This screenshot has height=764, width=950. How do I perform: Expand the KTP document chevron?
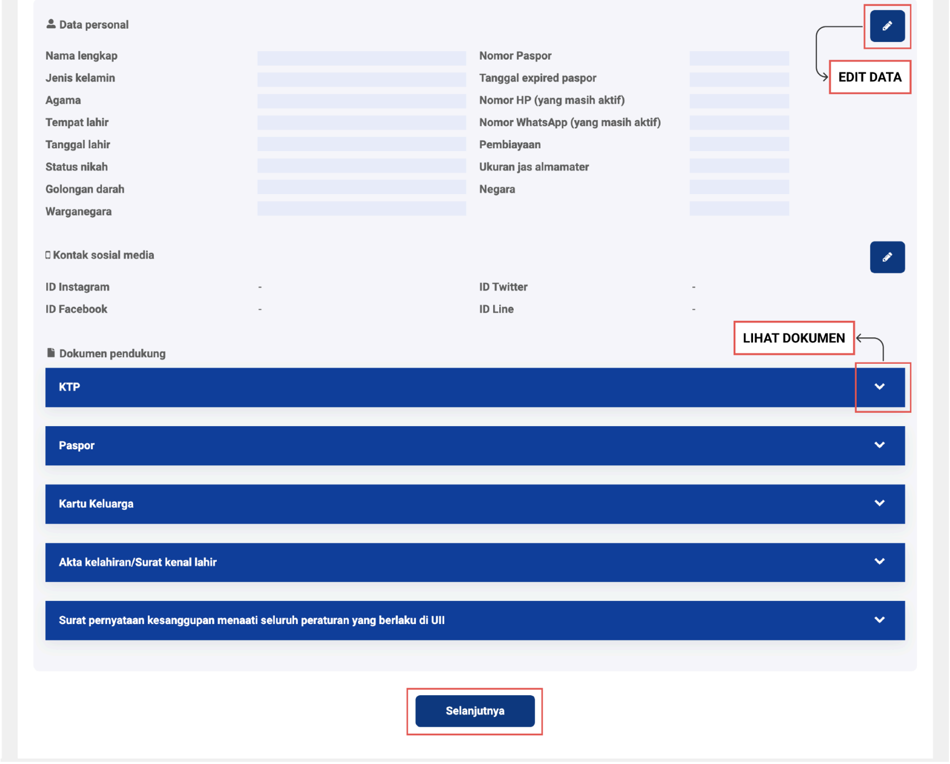point(879,387)
